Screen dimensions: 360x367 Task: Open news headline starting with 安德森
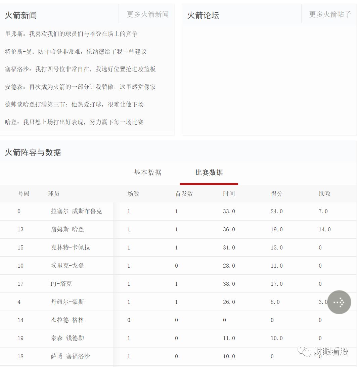pos(80,87)
